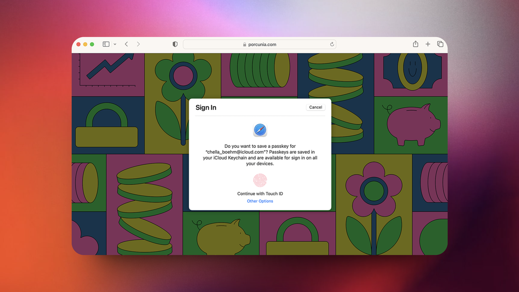The image size is (519, 292).
Task: Click the Other Options link
Action: [x=260, y=201]
